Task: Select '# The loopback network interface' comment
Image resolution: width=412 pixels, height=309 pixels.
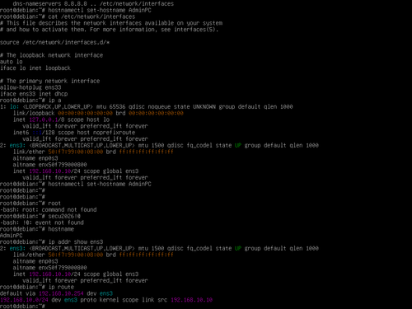Action: (51, 55)
